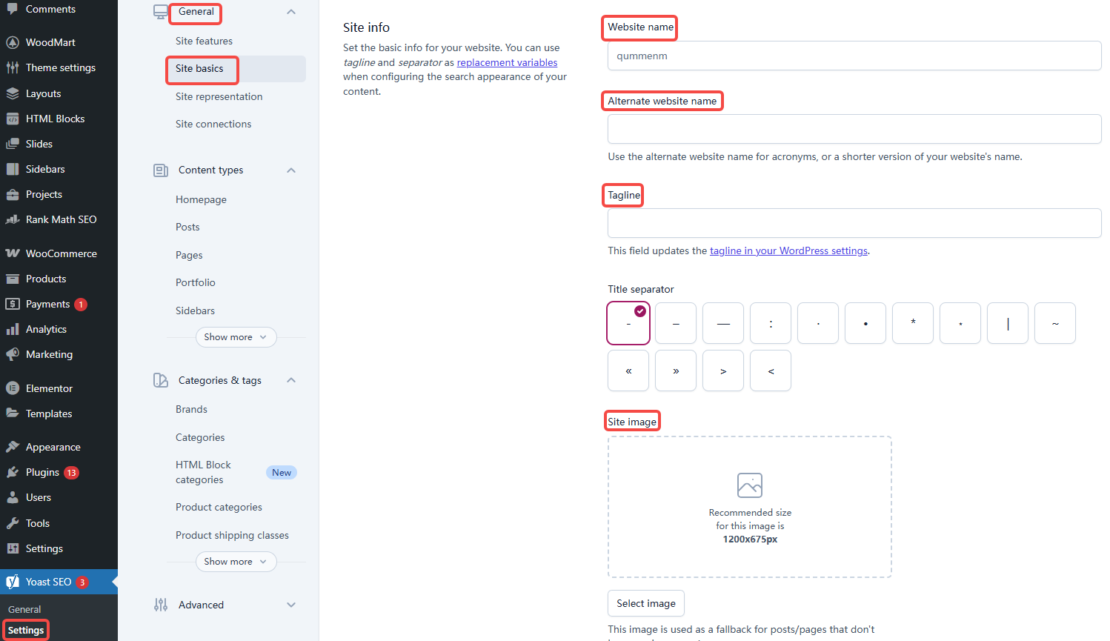Select the Elementor menu icon

pyautogui.click(x=13, y=388)
